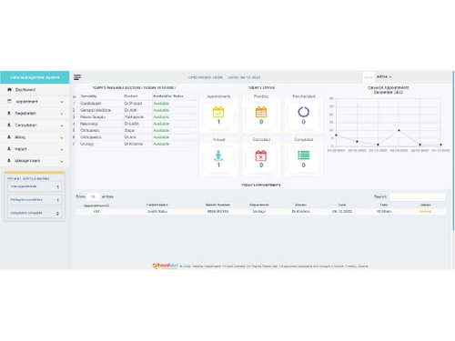
Task: Open Waiting for consultation status board entry
Action: coord(35,200)
